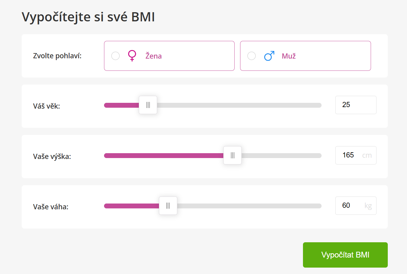Select the Muž radio button

(x=251, y=56)
